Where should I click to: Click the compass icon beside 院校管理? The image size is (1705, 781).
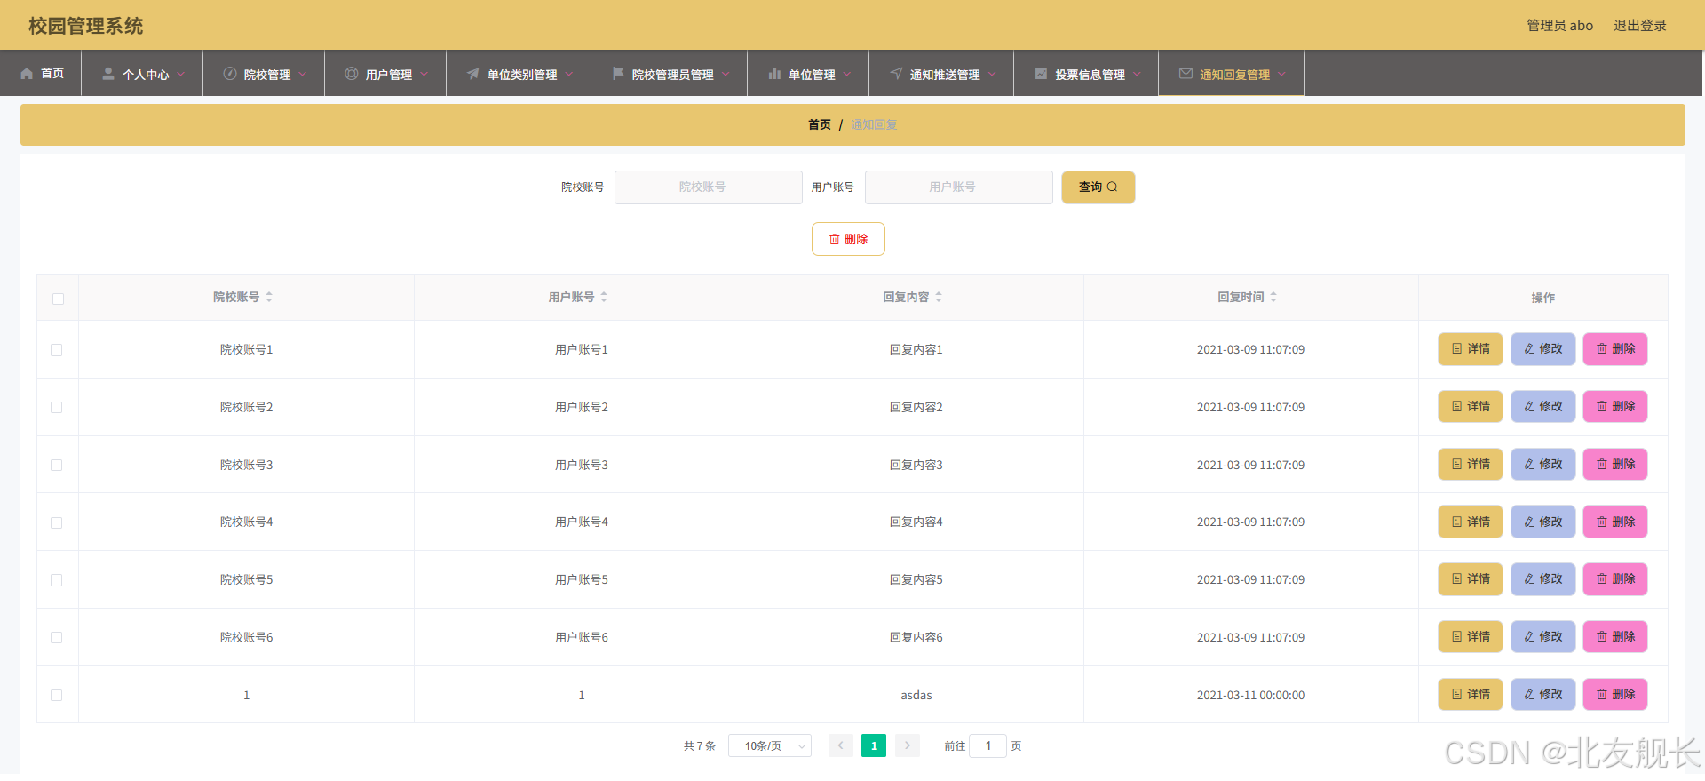[x=230, y=74]
